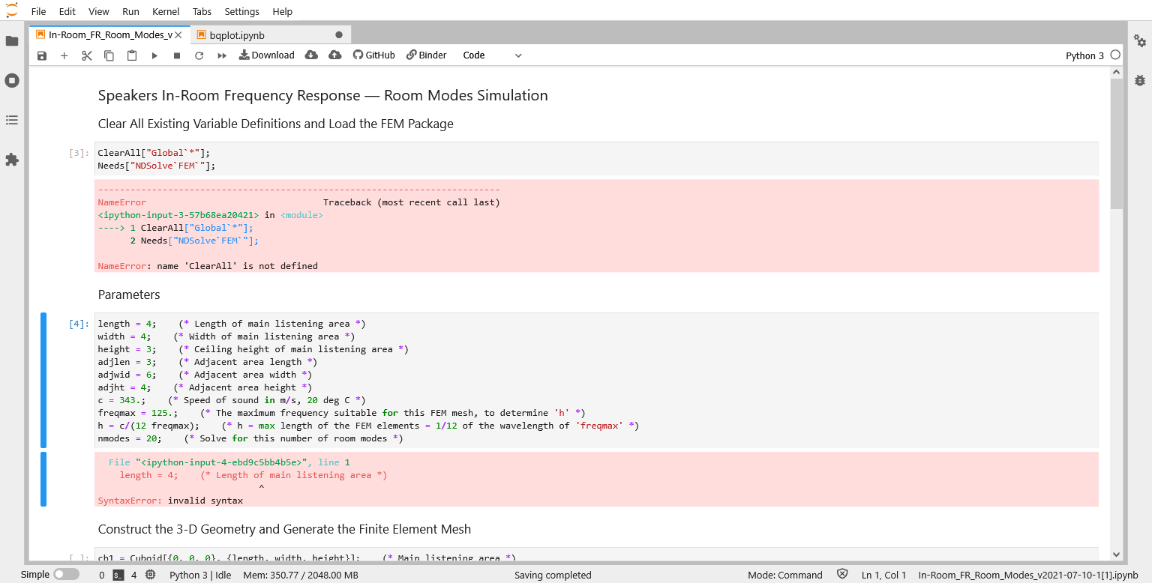Launch the Binder toolbar button
The image size is (1152, 583).
(427, 55)
